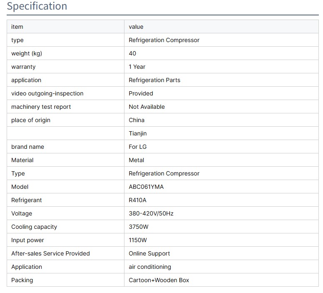
Task: Select the R410A refrigerant value
Action: point(138,200)
